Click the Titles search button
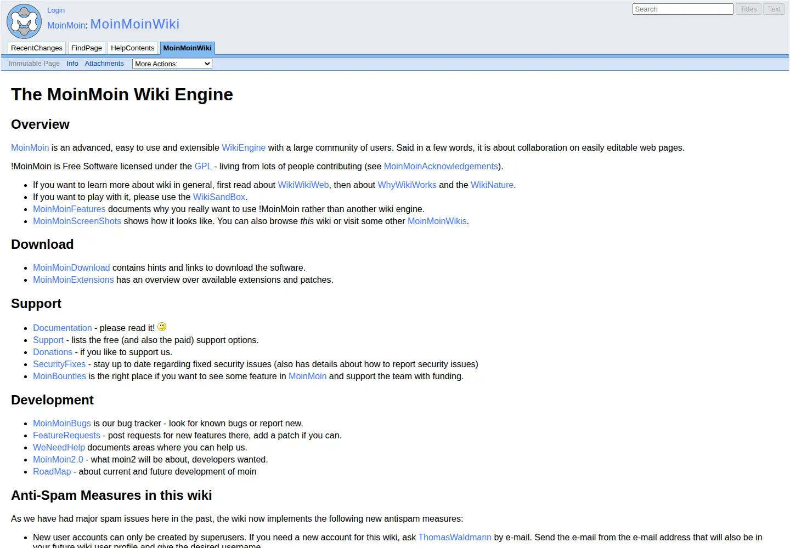790x548 pixels. pos(748,9)
